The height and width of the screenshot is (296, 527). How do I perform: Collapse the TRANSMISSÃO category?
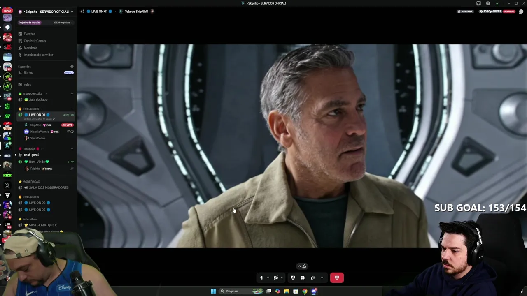(x=33, y=94)
